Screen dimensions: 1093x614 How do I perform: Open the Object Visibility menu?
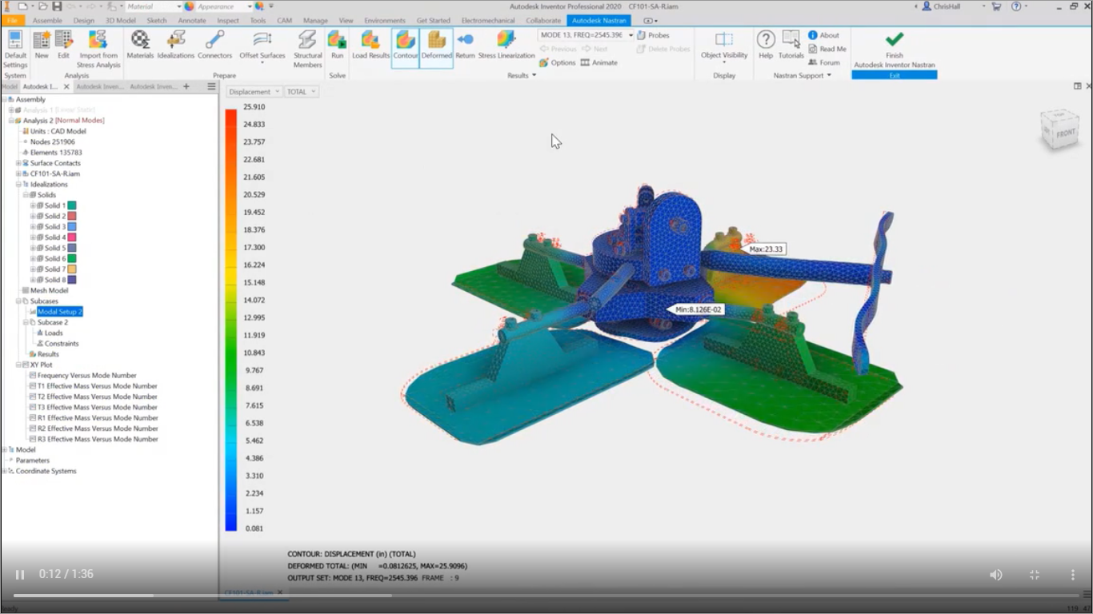pyautogui.click(x=724, y=47)
